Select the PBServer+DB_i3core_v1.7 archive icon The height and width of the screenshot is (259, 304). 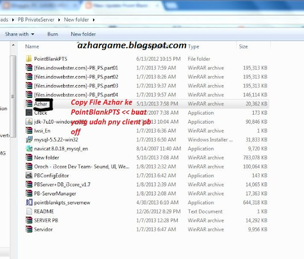(29, 184)
